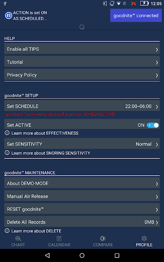The width and height of the screenshot is (164, 262).
Task: Tap the goodnite app logo icon
Action: click(9, 16)
